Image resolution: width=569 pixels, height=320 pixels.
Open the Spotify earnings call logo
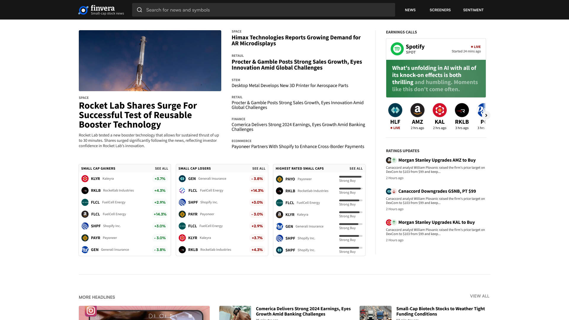click(x=397, y=49)
